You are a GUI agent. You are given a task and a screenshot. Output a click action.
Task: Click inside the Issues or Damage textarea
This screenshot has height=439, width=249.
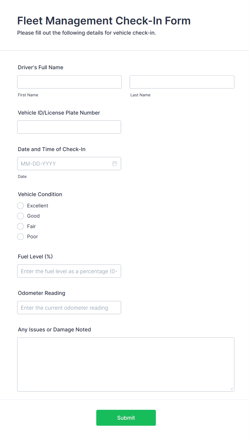[x=126, y=364]
